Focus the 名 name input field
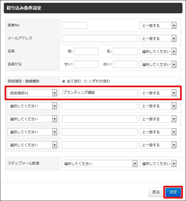The height and width of the screenshot is (201, 186). (x=125, y=51)
